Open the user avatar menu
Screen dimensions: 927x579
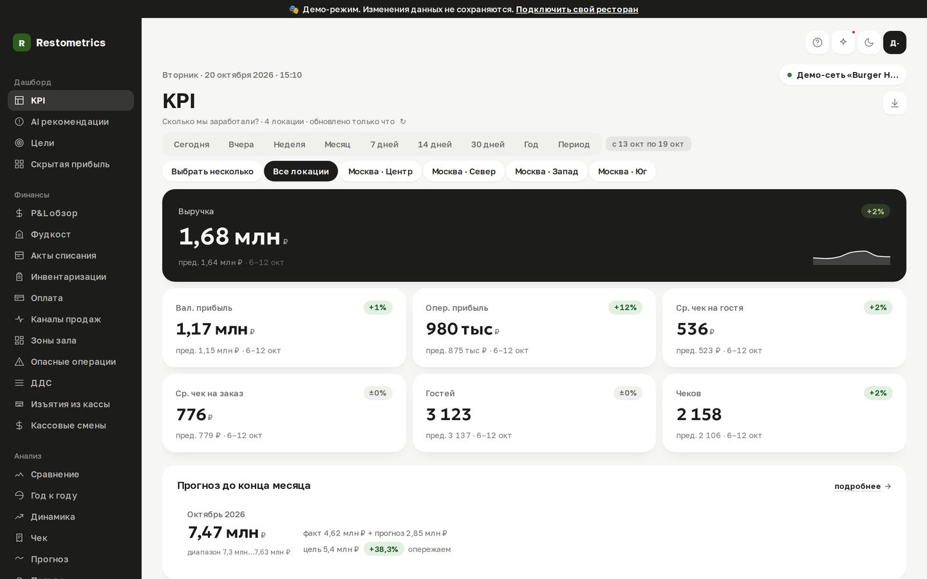point(895,42)
